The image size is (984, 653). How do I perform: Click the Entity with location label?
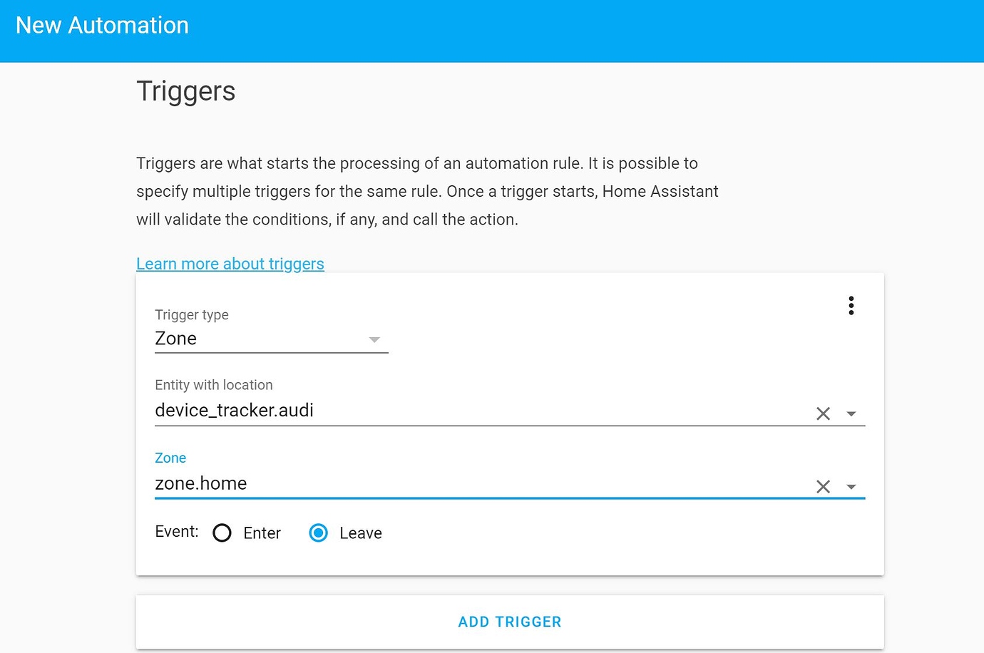coord(213,385)
